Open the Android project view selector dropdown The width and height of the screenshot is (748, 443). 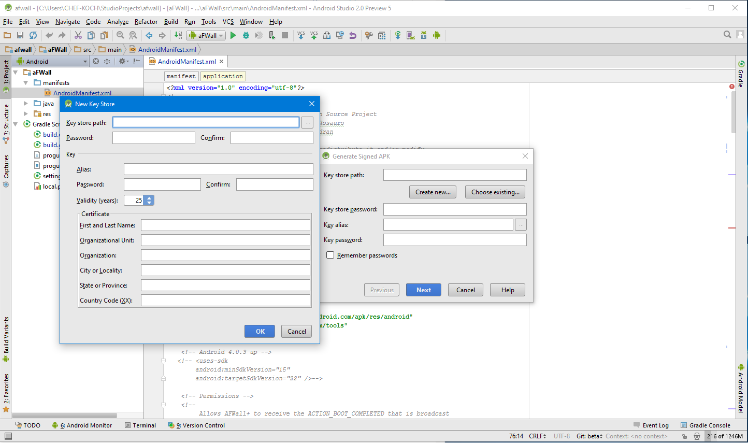86,61
